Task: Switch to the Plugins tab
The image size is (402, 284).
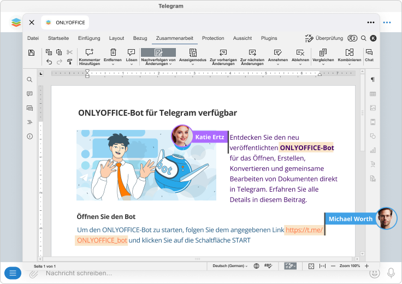Action: [269, 38]
